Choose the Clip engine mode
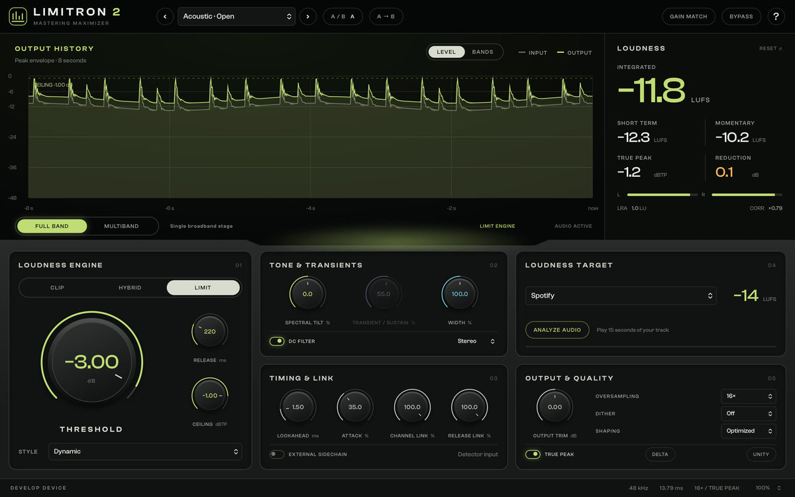The image size is (795, 497). pyautogui.click(x=57, y=288)
